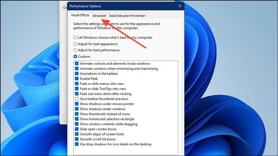Uncheck Show window contents while dragging

click(77, 124)
